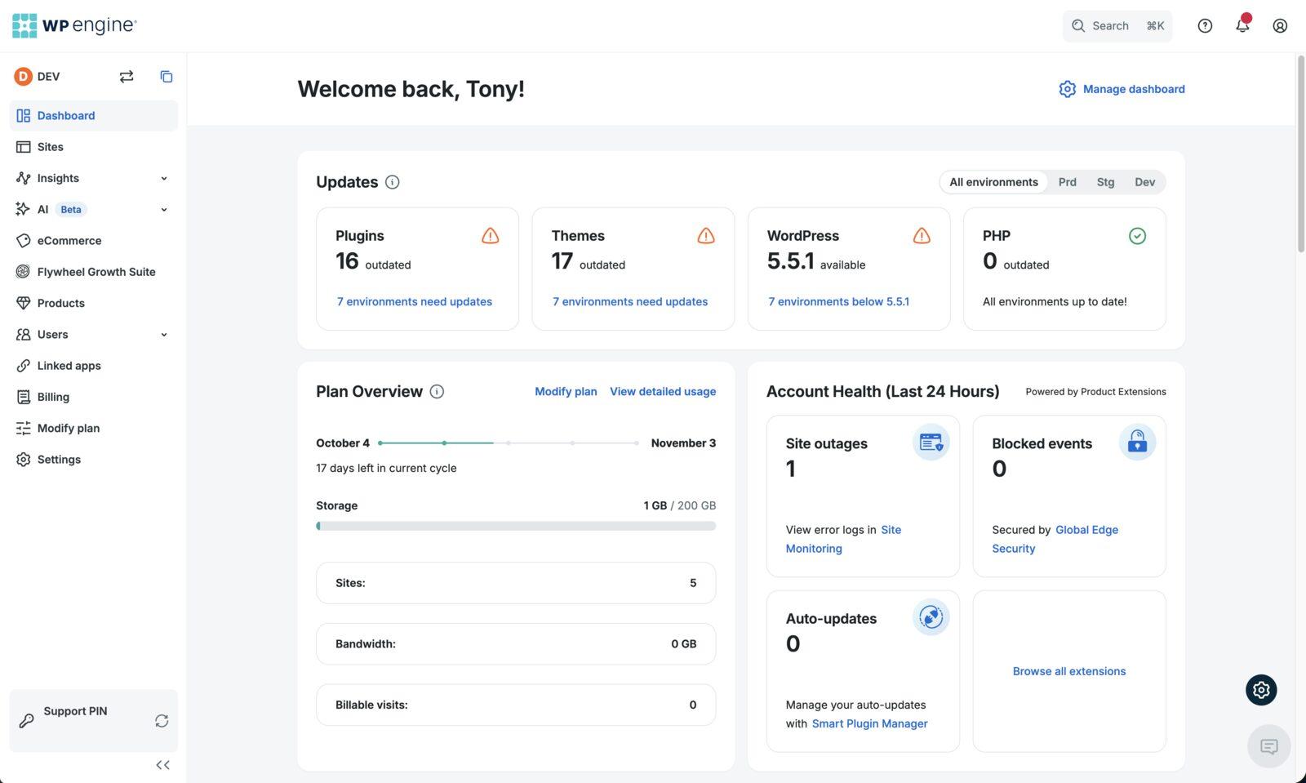This screenshot has height=783, width=1306.
Task: Select the All environments filter
Action: 993,182
